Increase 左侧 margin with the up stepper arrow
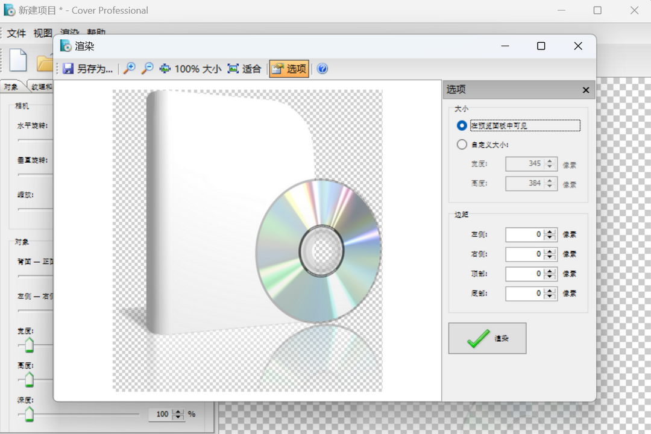Viewport: 651px width, 434px height. coord(550,231)
